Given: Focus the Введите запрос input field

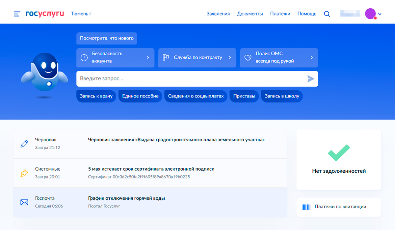Looking at the screenshot, I should 197,79.
